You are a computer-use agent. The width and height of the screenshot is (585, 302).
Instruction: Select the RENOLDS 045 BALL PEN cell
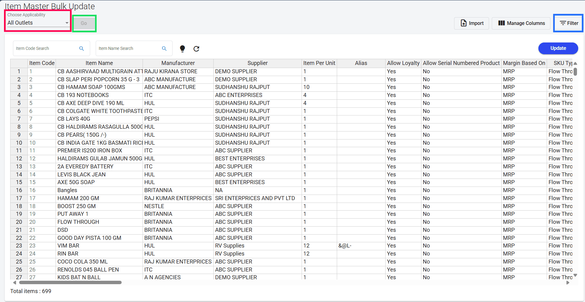[99, 270]
